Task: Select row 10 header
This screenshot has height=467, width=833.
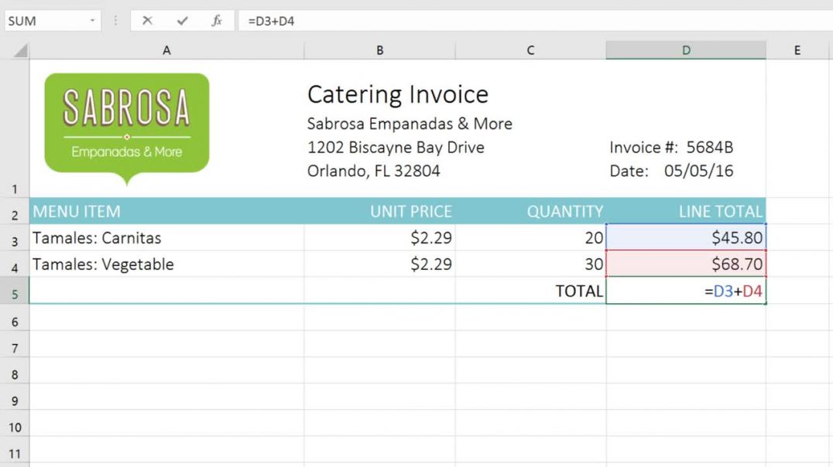Action: point(15,424)
